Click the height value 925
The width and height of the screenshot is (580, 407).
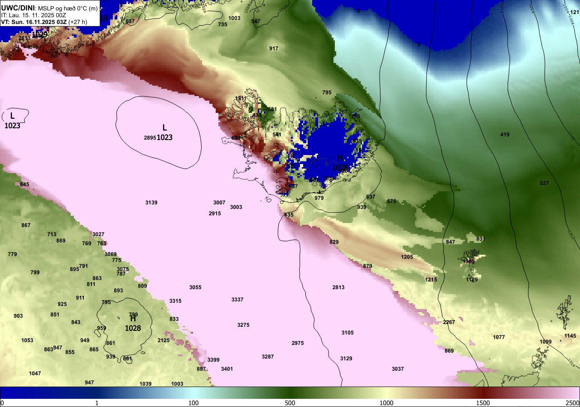(62, 304)
